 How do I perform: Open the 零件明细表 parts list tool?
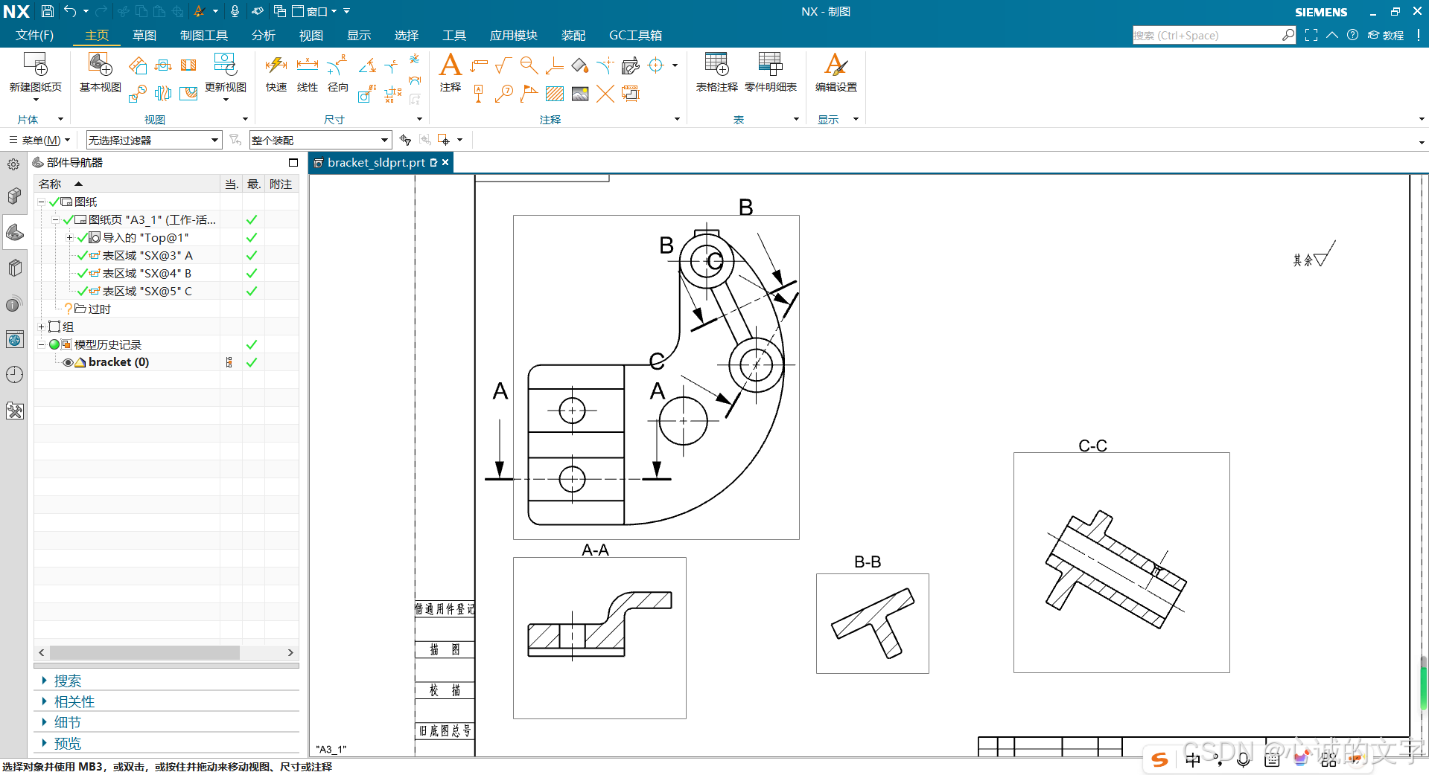[771, 72]
